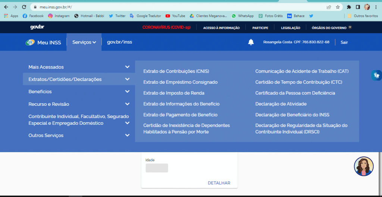Open the Órgãos do Governo dropdown
Viewport: 382px width, 197px height.
(332, 28)
